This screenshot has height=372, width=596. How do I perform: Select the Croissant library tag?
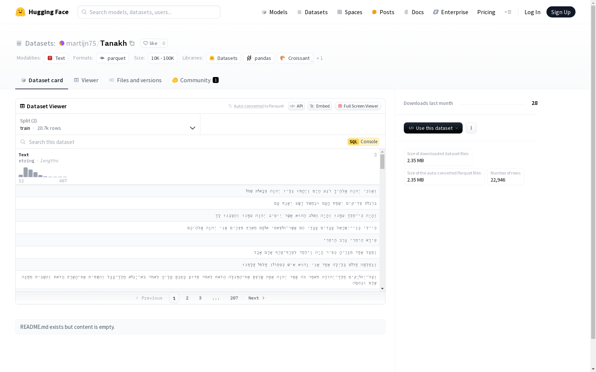coord(295,58)
